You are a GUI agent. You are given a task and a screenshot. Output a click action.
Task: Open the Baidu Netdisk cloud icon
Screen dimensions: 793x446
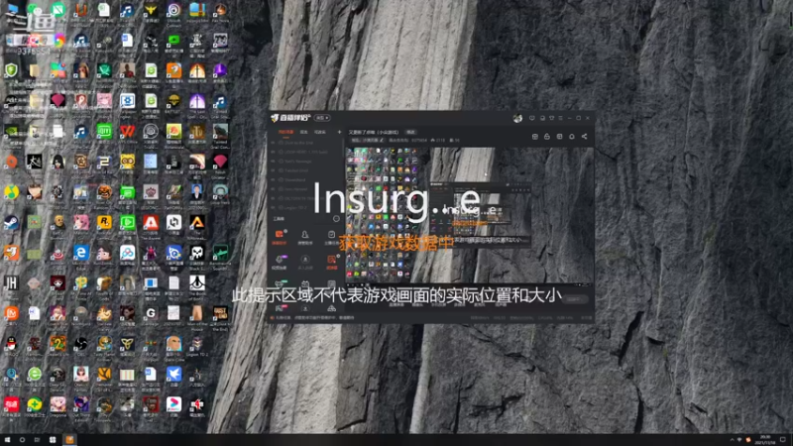point(128,253)
